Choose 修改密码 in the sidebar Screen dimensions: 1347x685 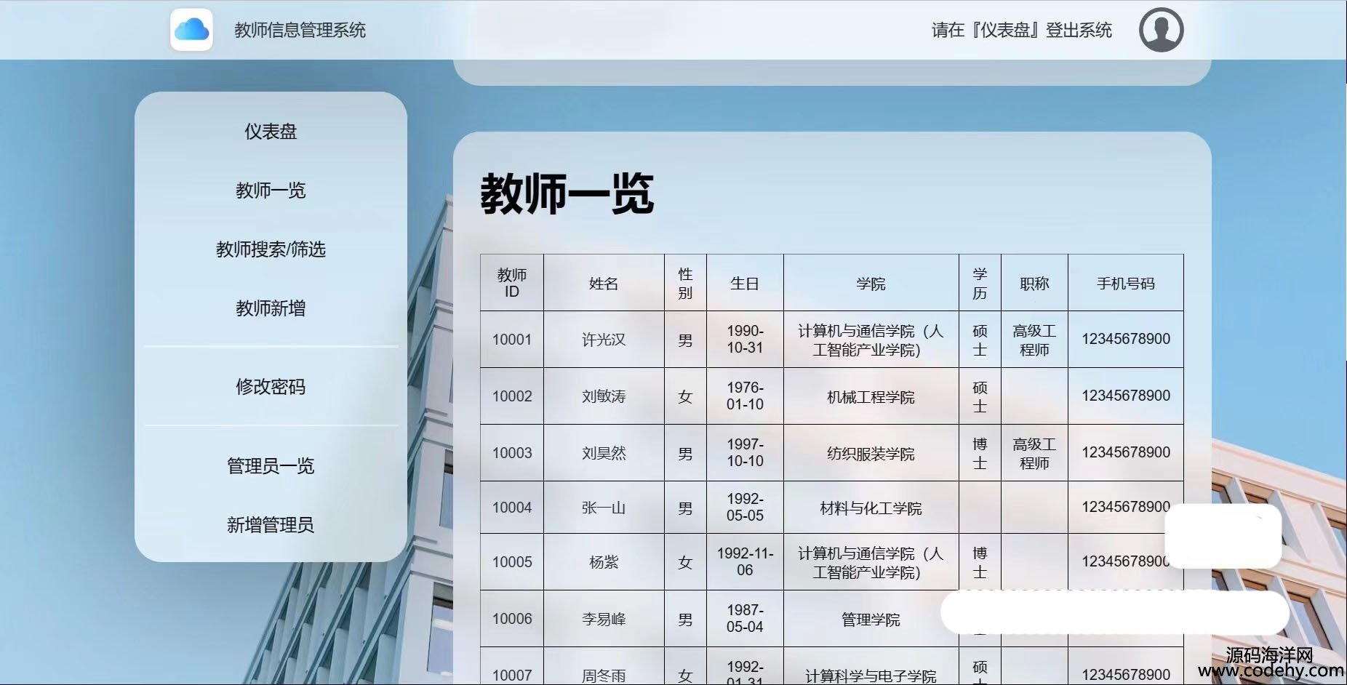point(271,387)
